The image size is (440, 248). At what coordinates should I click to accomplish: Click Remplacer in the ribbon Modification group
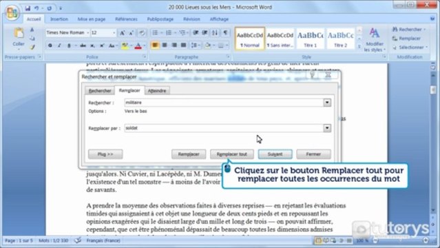coord(406,39)
